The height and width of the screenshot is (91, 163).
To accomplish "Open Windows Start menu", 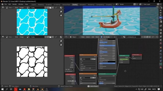I will coord(2,89).
